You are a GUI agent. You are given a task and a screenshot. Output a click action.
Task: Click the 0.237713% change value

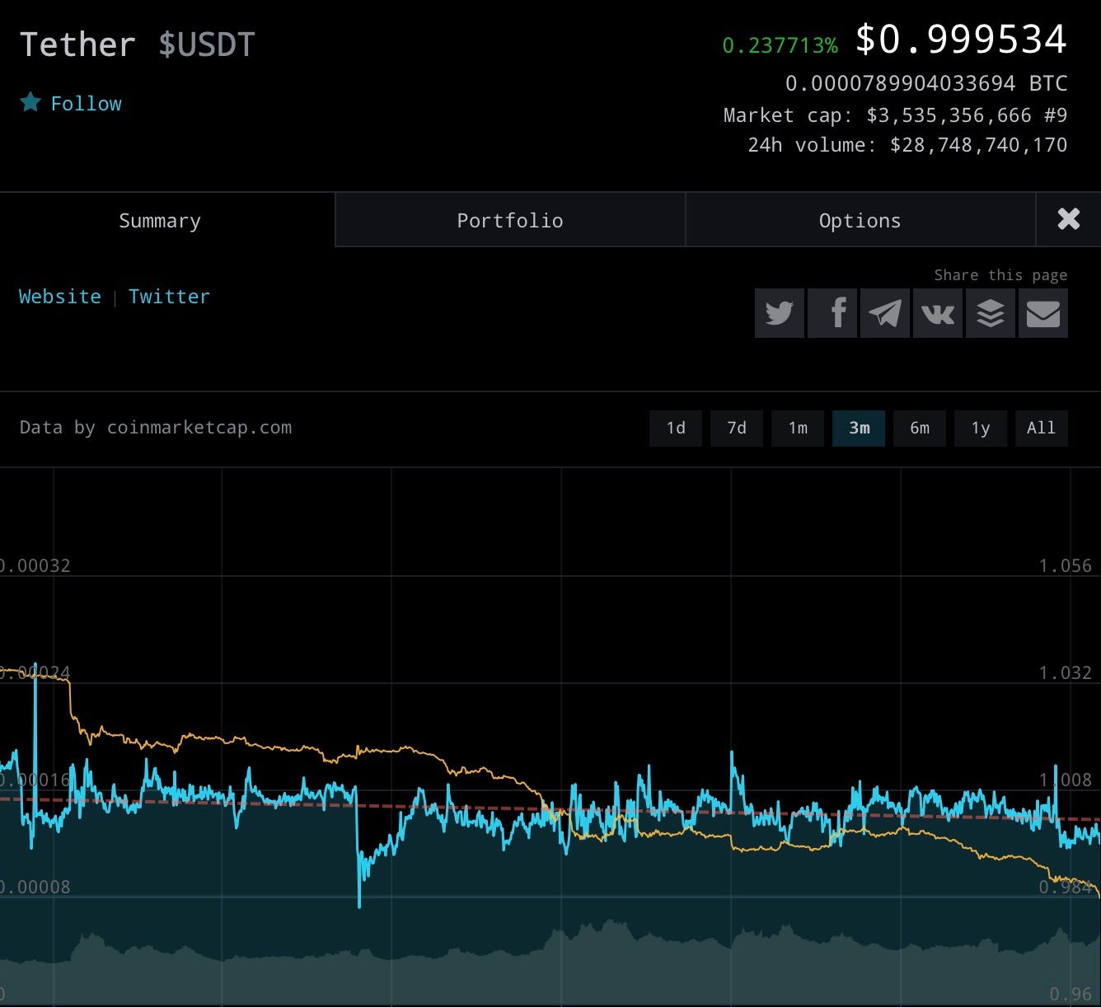coord(780,46)
